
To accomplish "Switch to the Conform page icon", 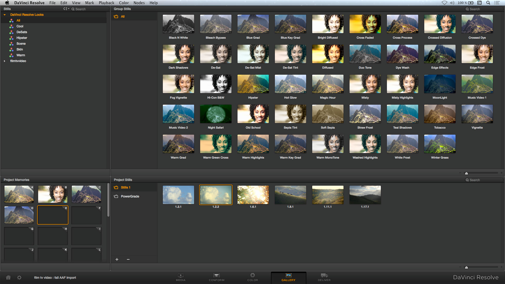I will [216, 276].
